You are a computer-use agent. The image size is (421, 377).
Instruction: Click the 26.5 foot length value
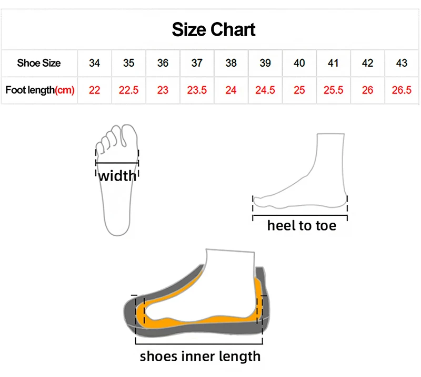402,90
